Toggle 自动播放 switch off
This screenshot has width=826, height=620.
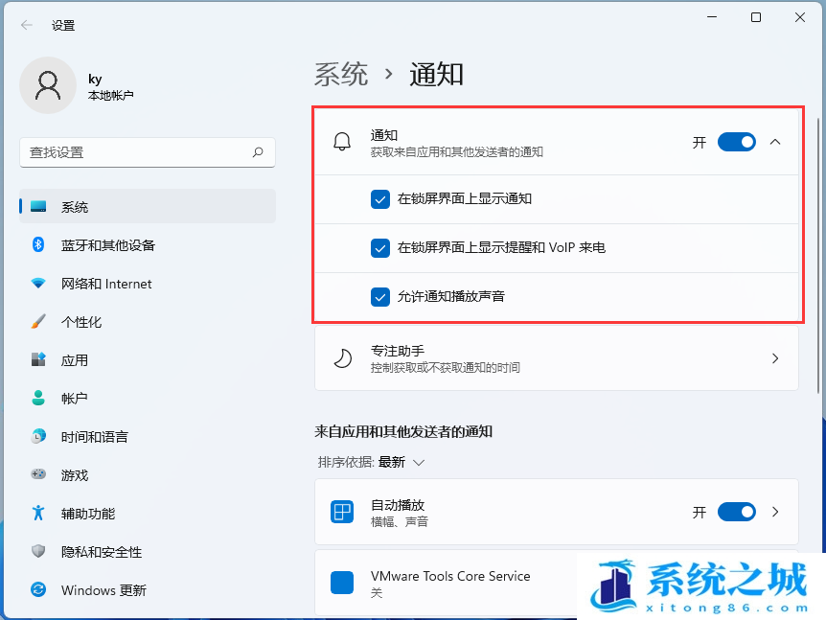(737, 511)
